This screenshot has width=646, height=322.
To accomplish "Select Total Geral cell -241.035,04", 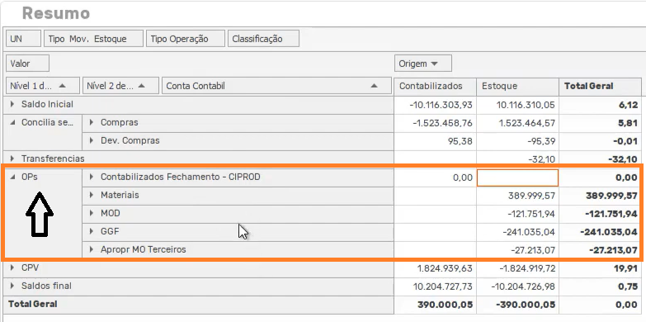I will pyautogui.click(x=601, y=232).
